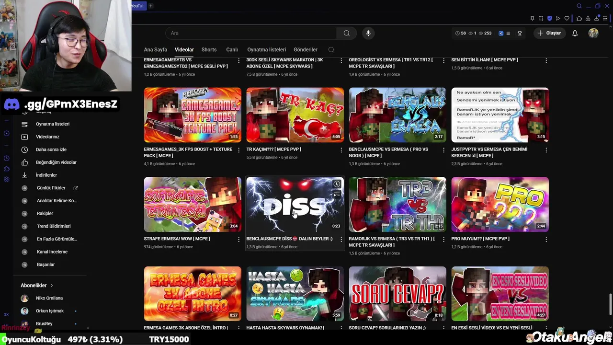Open a new browser tab with plus
This screenshot has height=345, width=613.
click(x=150, y=6)
